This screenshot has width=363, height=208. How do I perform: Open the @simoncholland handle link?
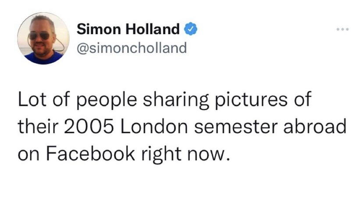[x=132, y=47]
